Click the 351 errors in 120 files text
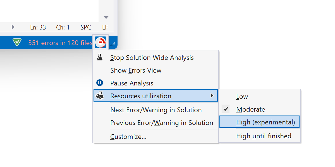The height and width of the screenshot is (167, 335). [60, 43]
